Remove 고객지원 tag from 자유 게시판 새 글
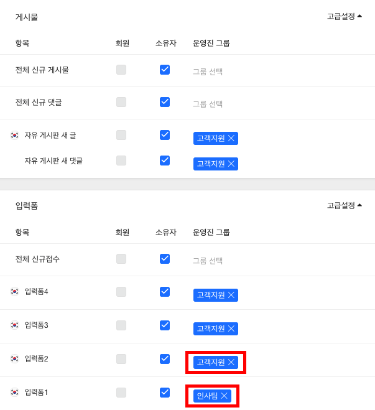The width and height of the screenshot is (375, 410). point(231,138)
